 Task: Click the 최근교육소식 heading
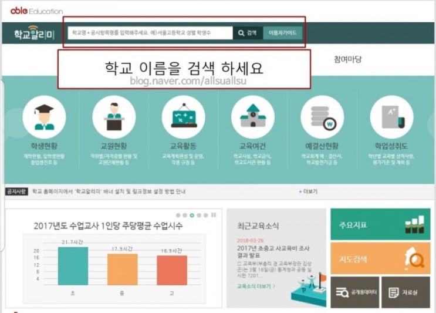click(x=258, y=226)
